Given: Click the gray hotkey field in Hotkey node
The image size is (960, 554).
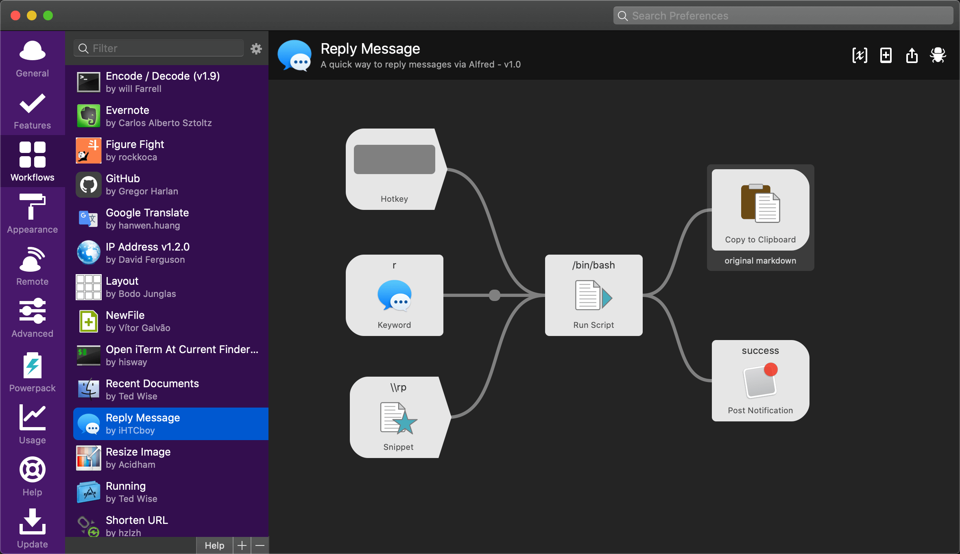Looking at the screenshot, I should (395, 159).
